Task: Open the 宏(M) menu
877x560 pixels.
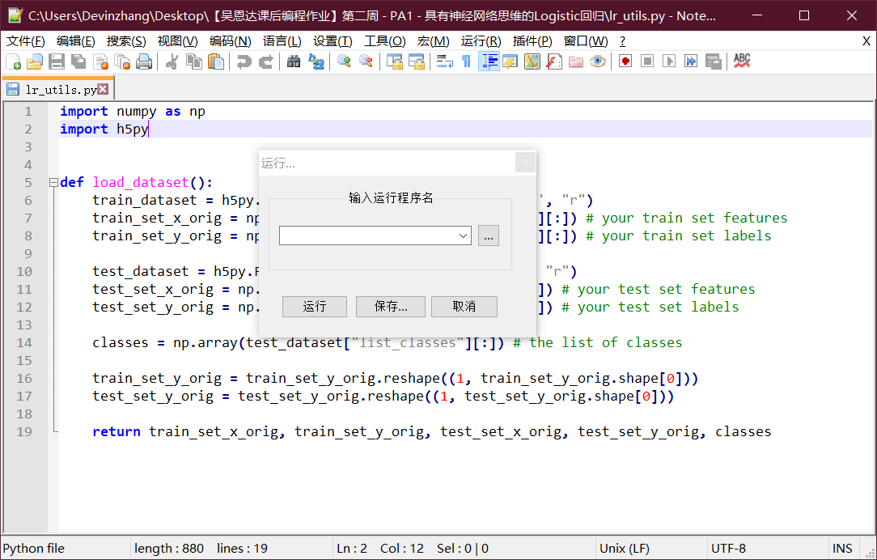Action: coord(433,40)
